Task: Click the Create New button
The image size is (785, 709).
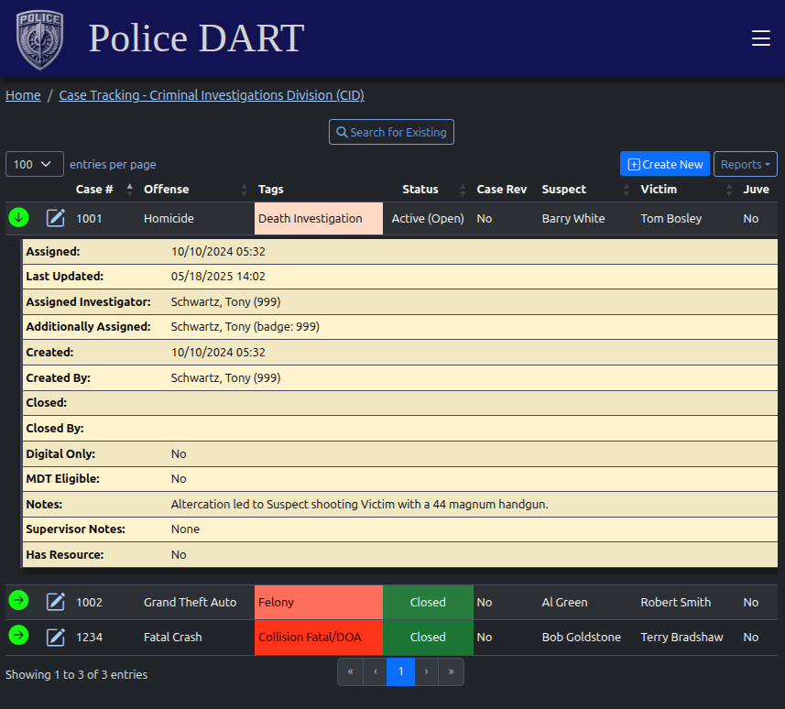Action: pos(665,164)
